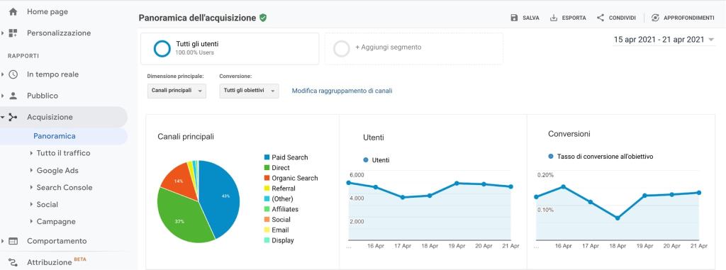Click the Approfondimenti insights icon
This screenshot has height=270, width=726.
tap(655, 18)
